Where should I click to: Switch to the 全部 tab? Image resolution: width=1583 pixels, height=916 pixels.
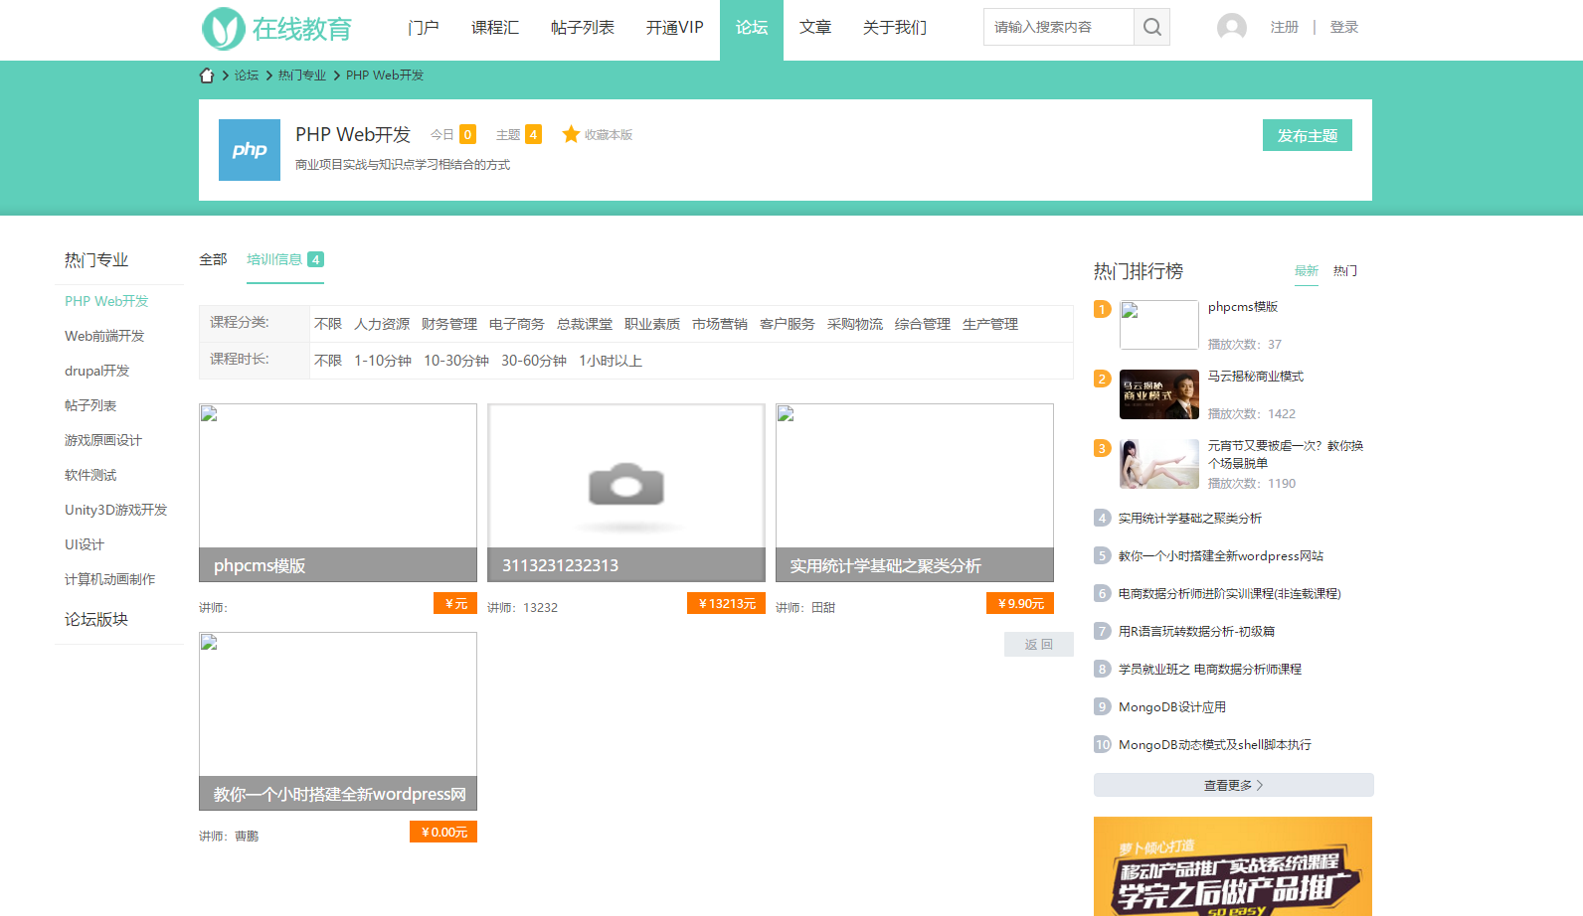pos(213,259)
